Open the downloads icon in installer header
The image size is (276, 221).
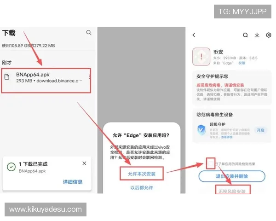[257, 35]
